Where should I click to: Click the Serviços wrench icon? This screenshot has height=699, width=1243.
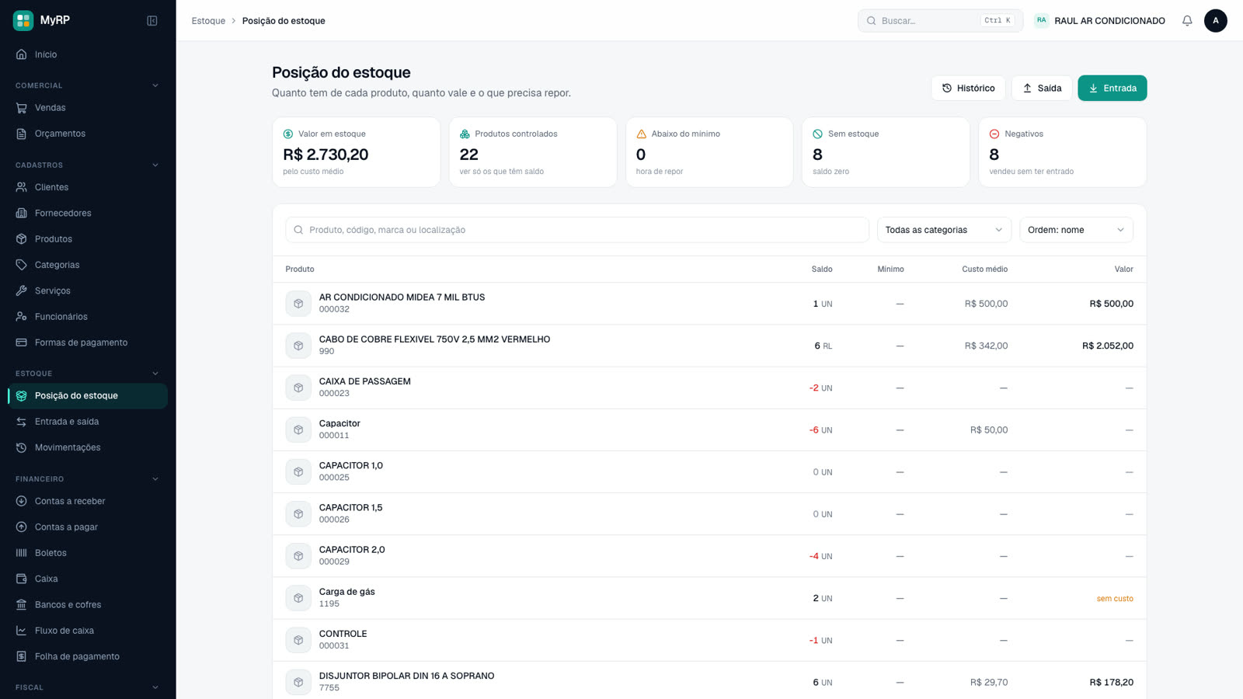point(22,290)
